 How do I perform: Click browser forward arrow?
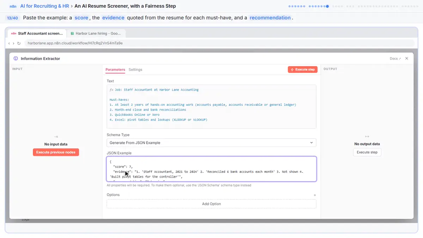(14, 43)
